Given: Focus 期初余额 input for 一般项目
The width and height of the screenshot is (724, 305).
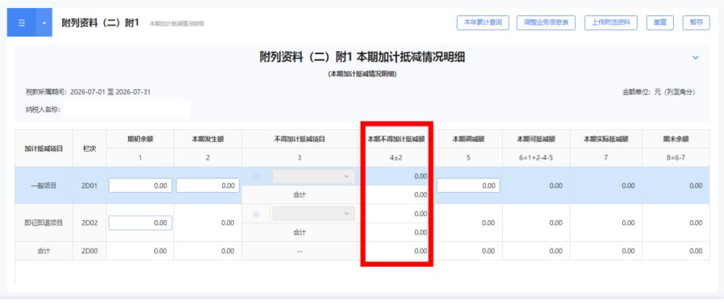Looking at the screenshot, I should pos(140,186).
